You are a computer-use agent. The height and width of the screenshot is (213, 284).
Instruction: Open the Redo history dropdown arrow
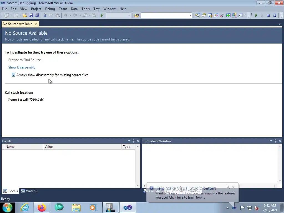click(80, 16)
